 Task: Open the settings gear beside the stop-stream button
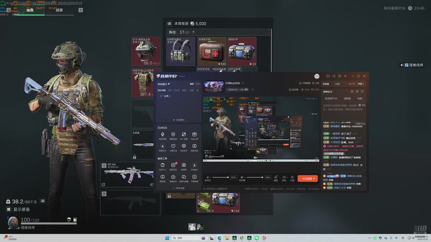tap(292, 177)
